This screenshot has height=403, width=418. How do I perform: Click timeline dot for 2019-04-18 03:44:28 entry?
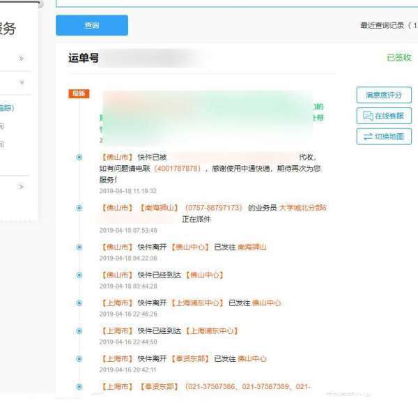coord(79,275)
